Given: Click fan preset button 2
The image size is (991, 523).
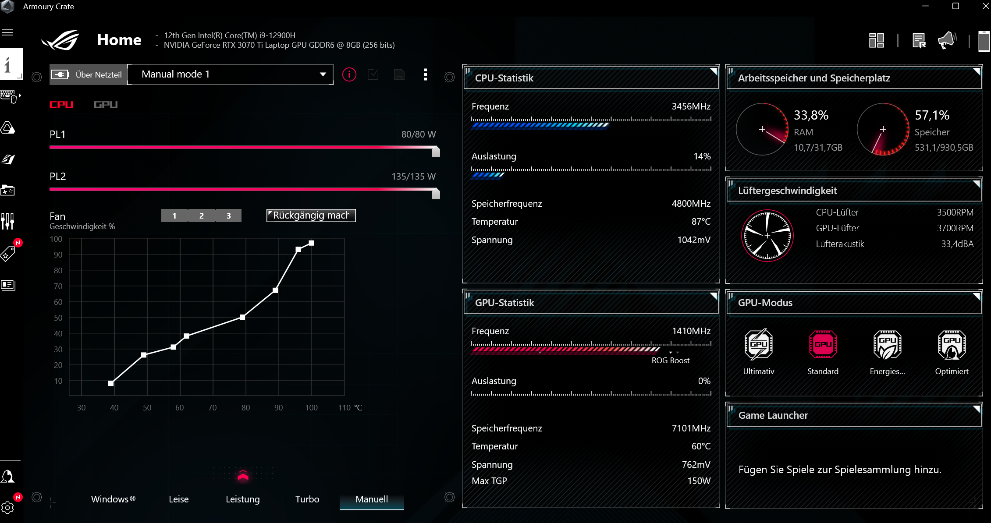Looking at the screenshot, I should [x=202, y=216].
